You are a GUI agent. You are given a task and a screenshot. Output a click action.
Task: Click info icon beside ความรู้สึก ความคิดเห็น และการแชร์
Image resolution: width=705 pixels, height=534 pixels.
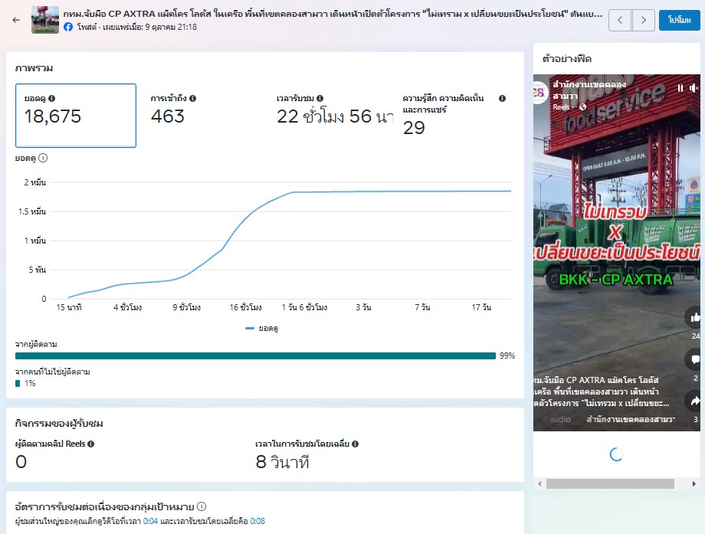click(502, 99)
